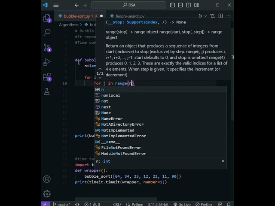275x206 pixels.
Task: Pick suggestion 'NotImplemented'
Action: coord(160,130)
